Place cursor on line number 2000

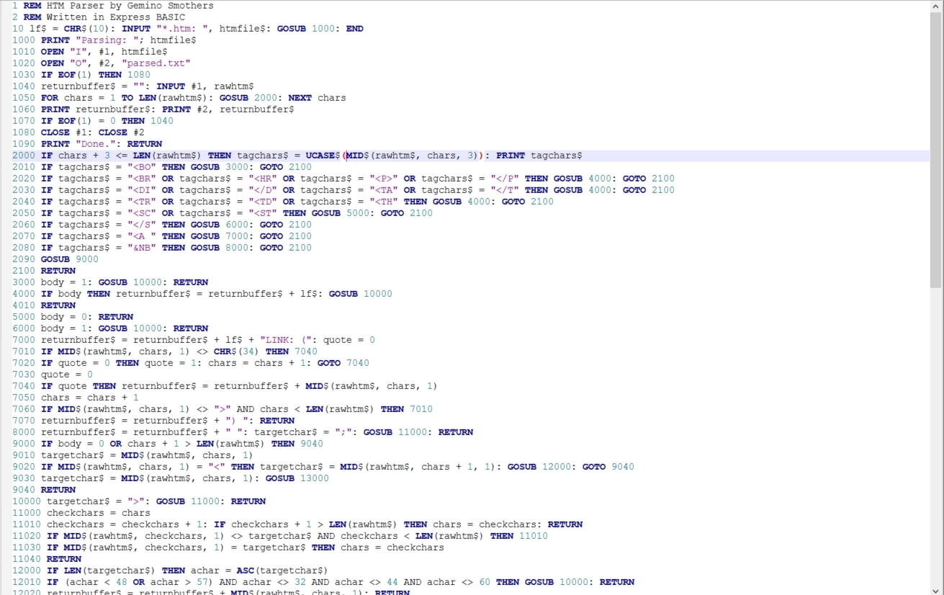click(23, 156)
